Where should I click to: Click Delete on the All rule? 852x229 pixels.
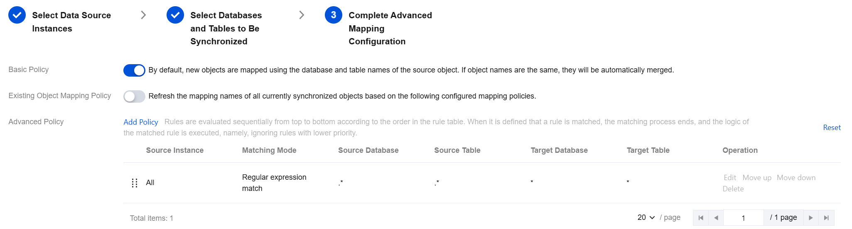click(x=733, y=189)
